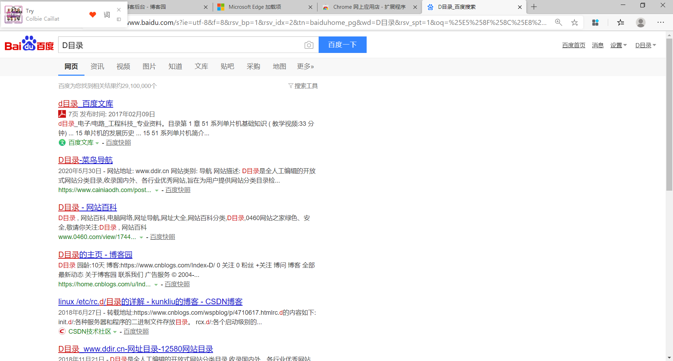Select the 知道 search category tab
Viewport: 673px width, 361px height.
coord(175,66)
